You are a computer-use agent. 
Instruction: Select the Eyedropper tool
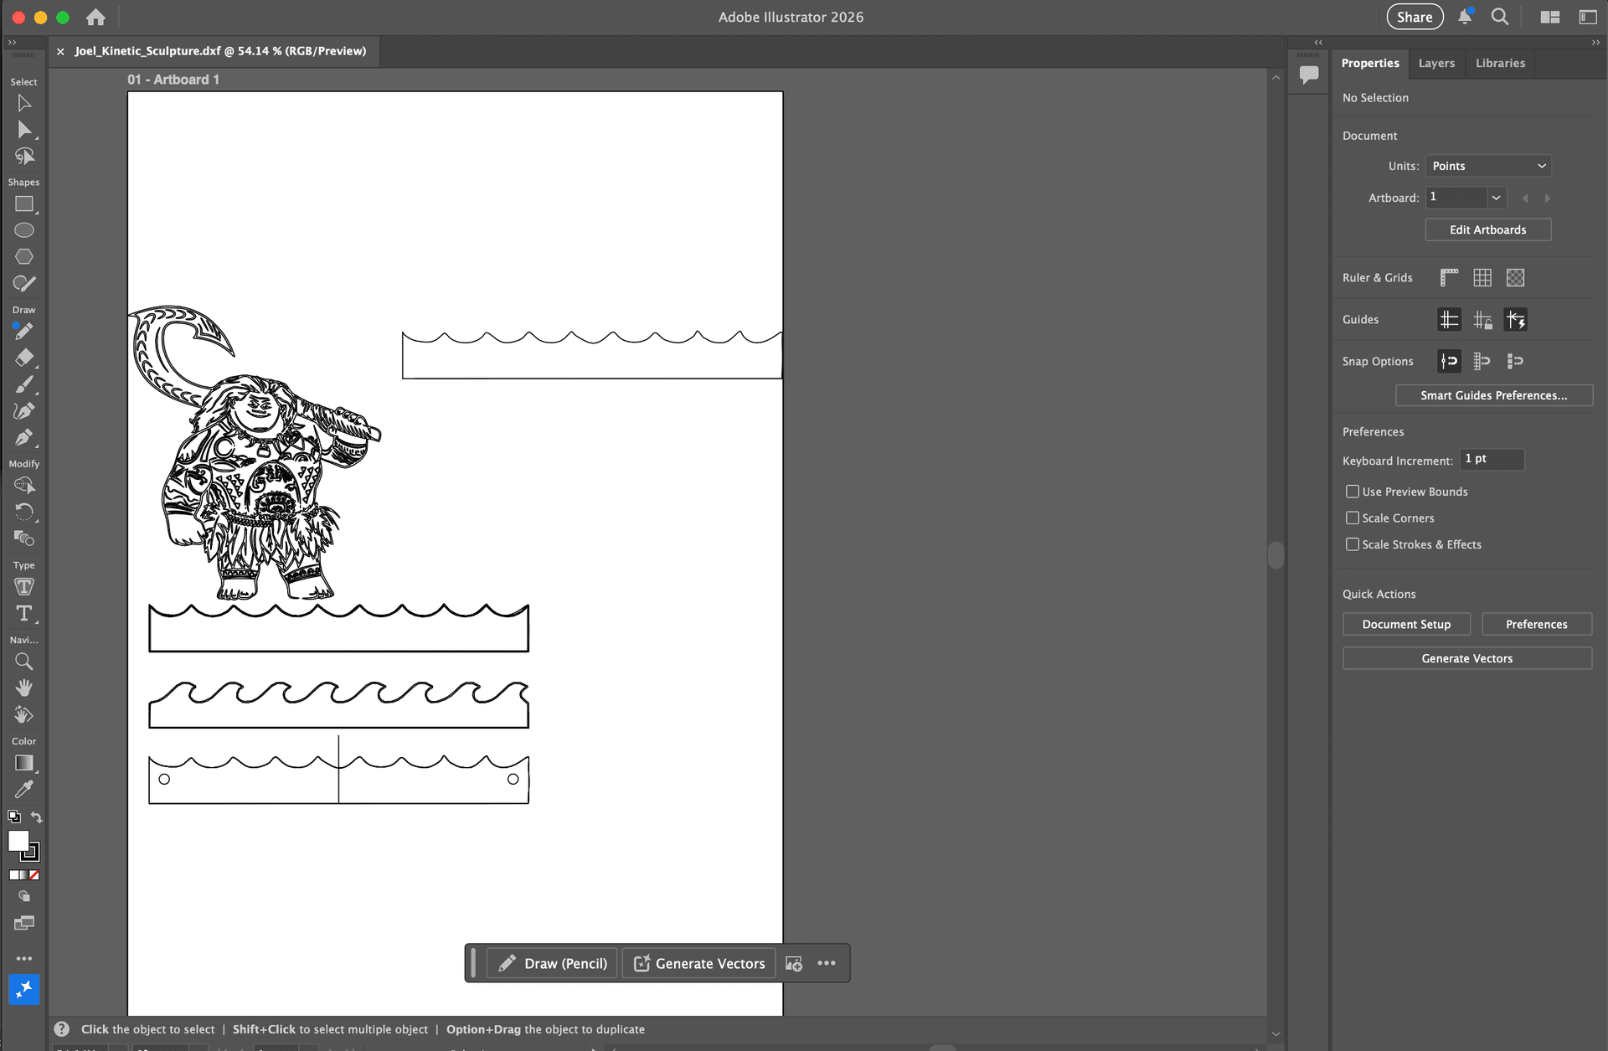point(24,790)
